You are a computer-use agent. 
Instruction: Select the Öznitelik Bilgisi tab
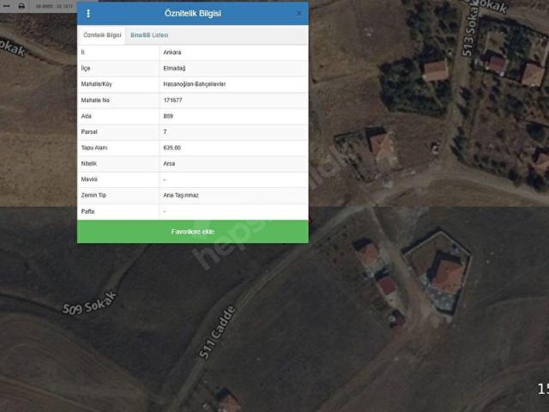point(101,35)
